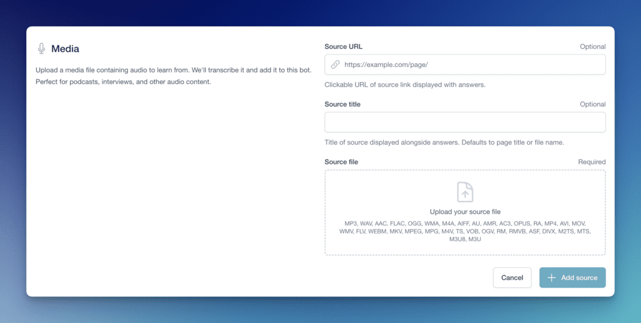Click the Source title field label
This screenshot has height=323, width=641.
click(342, 104)
